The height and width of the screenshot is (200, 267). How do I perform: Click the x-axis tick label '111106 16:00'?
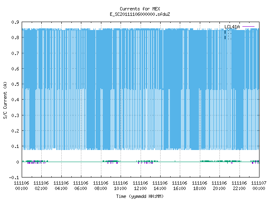click(x=180, y=186)
